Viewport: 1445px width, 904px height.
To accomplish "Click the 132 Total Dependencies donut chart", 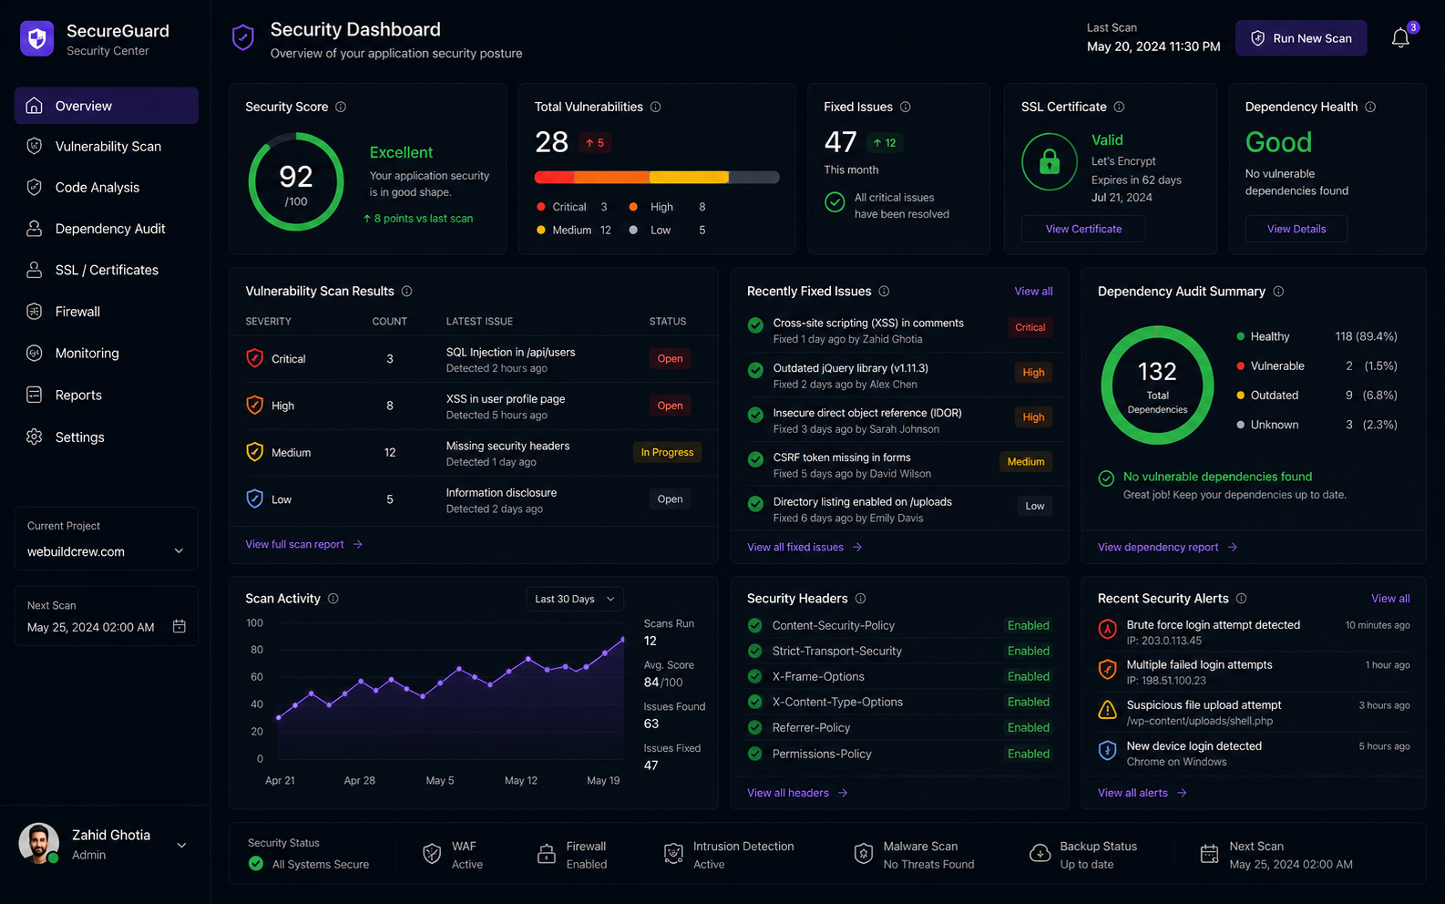I will pyautogui.click(x=1157, y=385).
